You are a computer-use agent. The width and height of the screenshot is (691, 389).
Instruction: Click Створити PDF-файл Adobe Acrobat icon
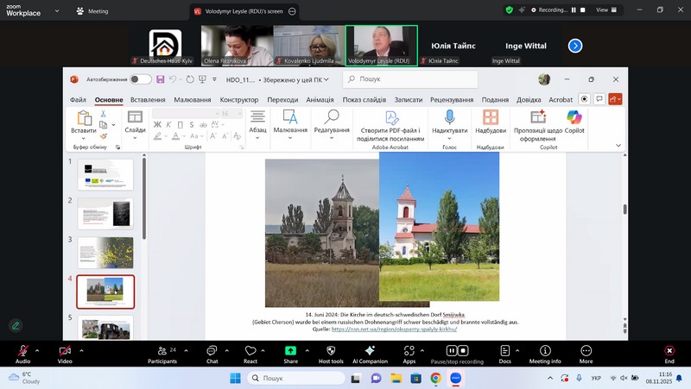[390, 117]
